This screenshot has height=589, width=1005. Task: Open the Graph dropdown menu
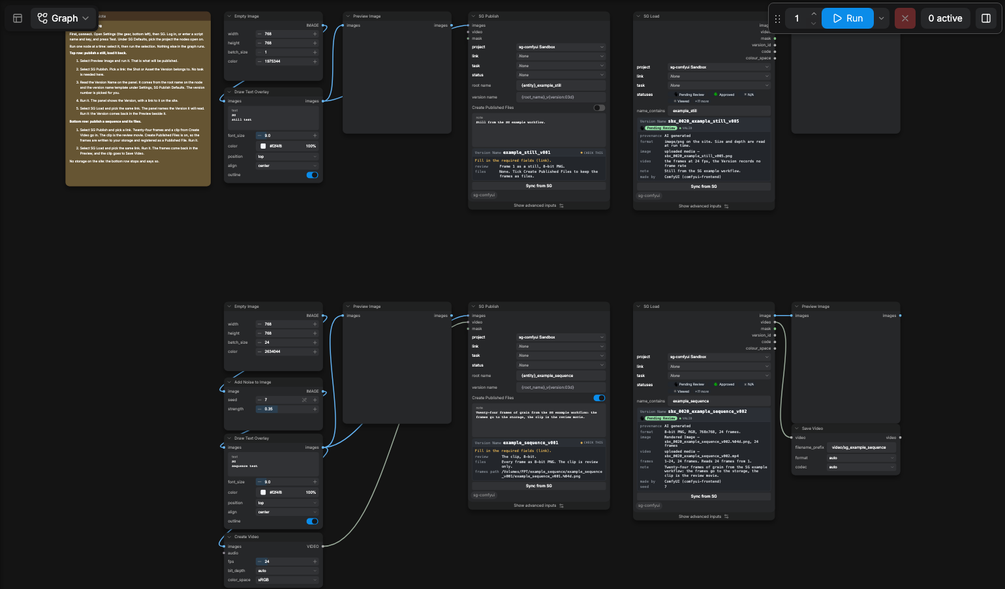[63, 18]
